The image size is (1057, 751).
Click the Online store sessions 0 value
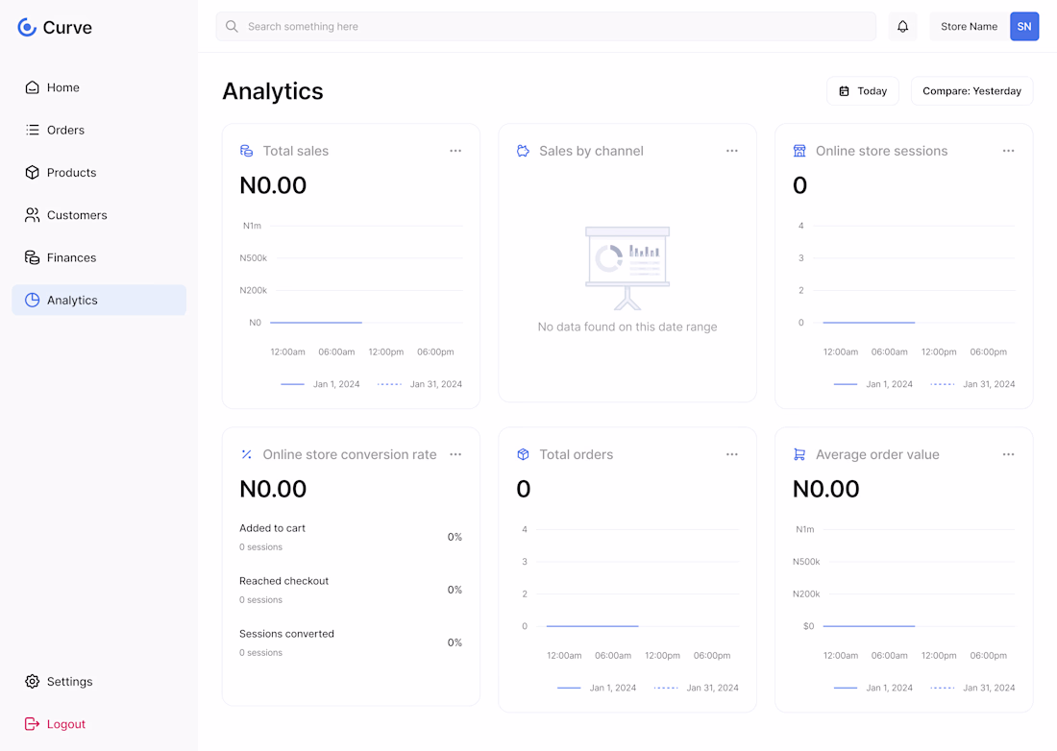pyautogui.click(x=800, y=185)
